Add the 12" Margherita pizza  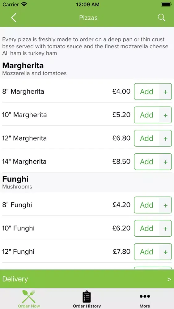(x=146, y=138)
